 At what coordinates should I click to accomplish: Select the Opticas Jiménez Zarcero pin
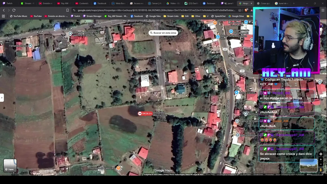[x=218, y=37]
